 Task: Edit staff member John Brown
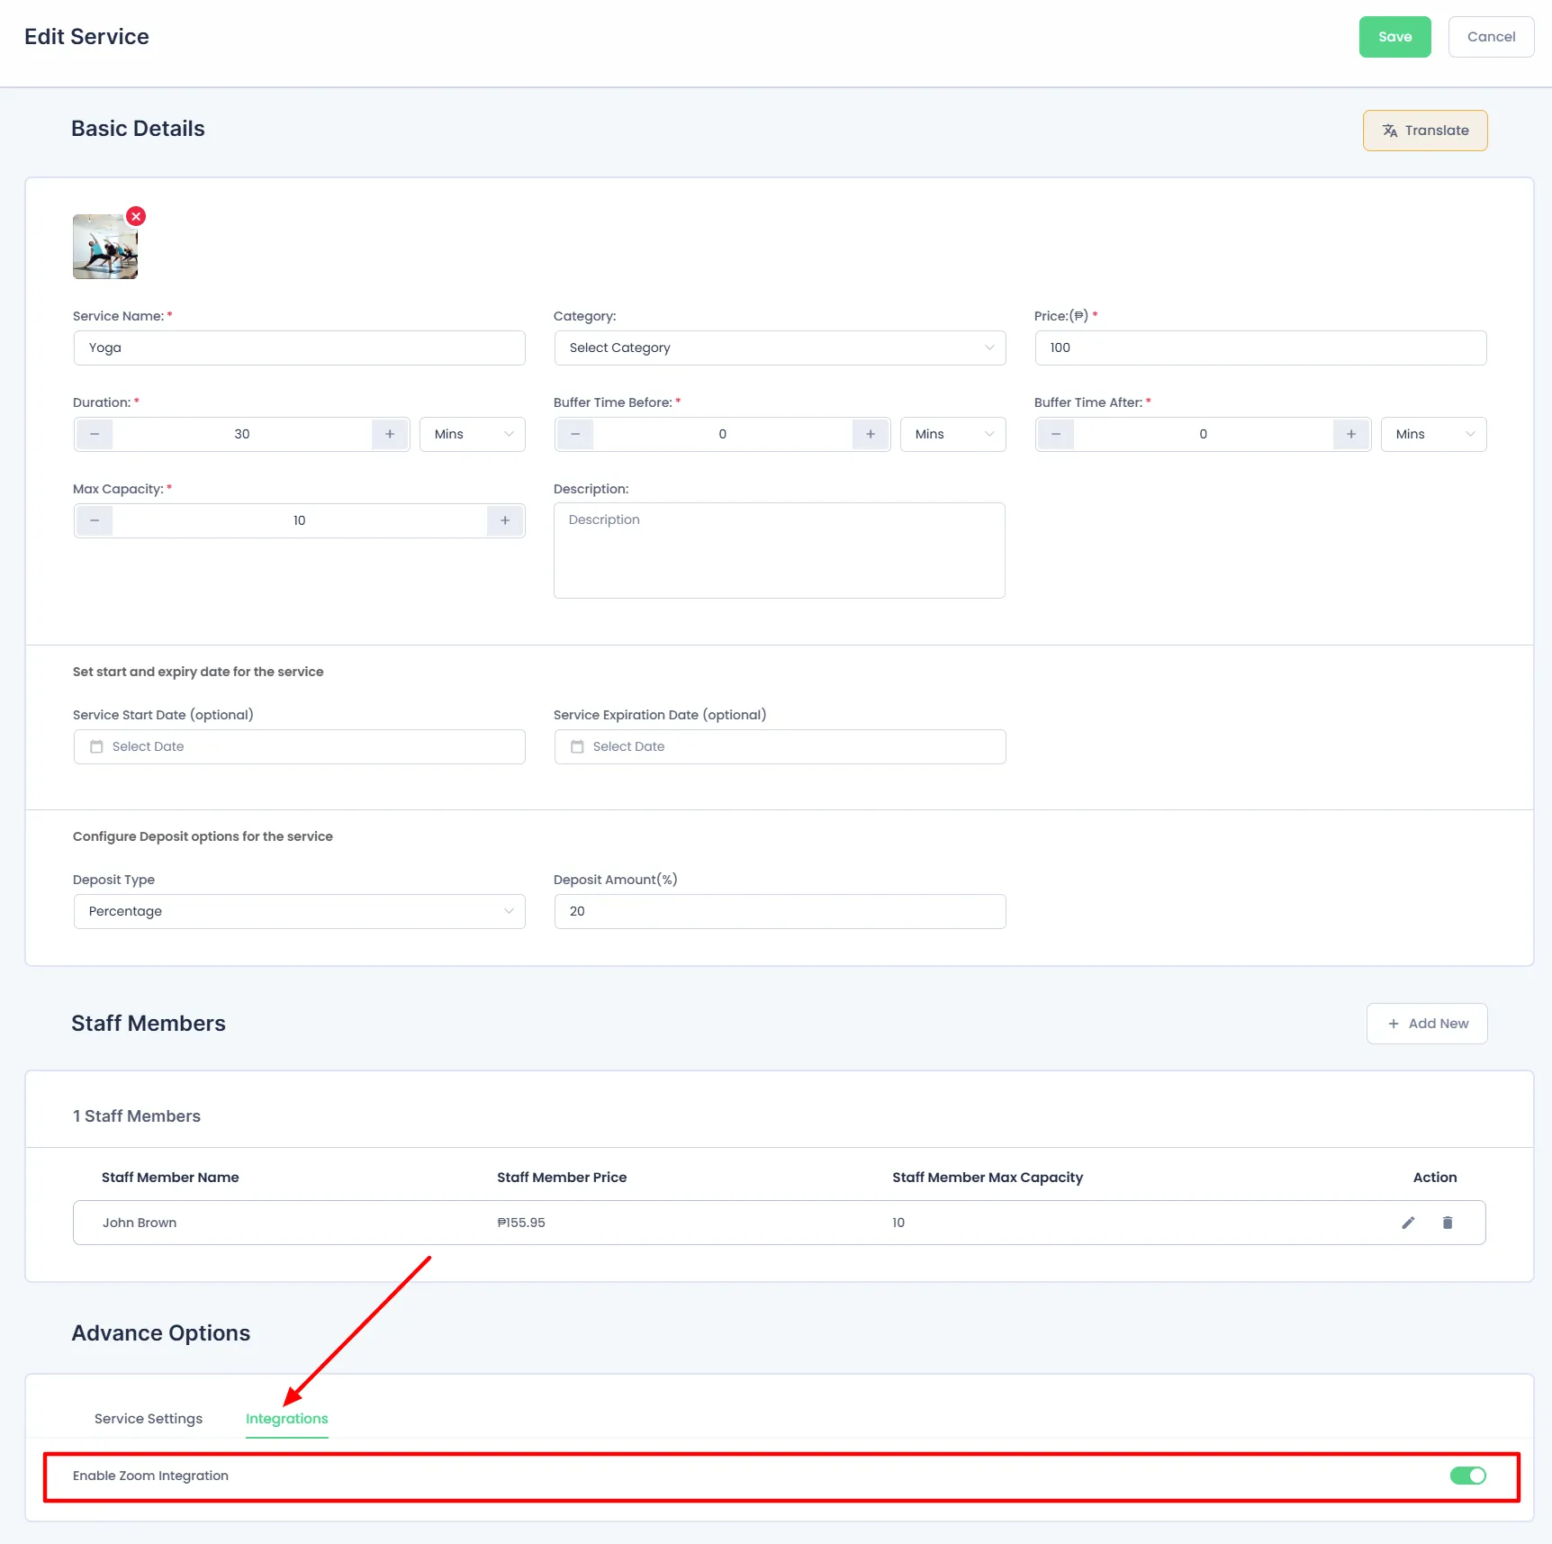1408,1223
